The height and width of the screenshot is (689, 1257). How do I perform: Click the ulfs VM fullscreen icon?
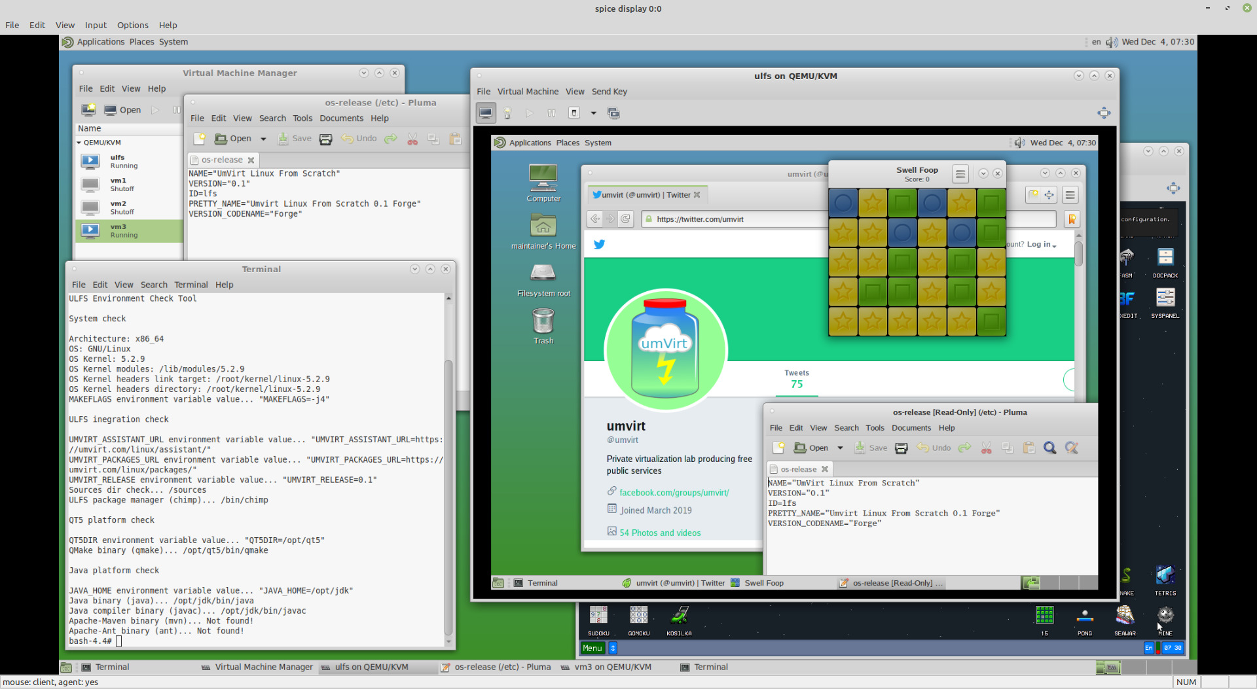click(1104, 113)
